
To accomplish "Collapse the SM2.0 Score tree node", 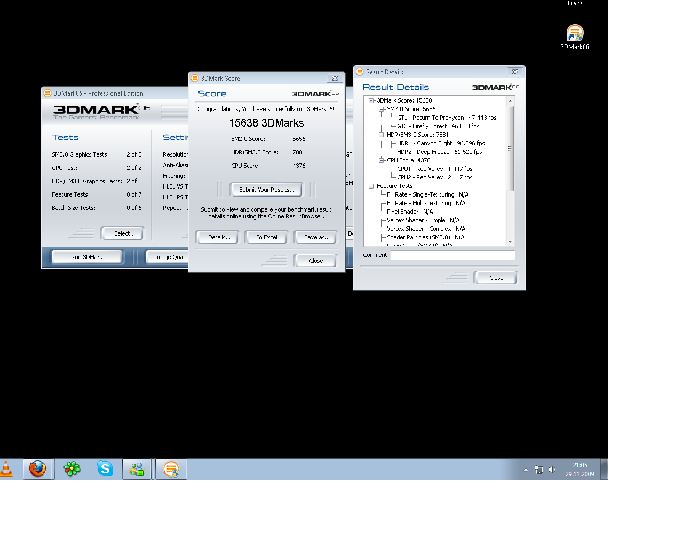I will (381, 109).
